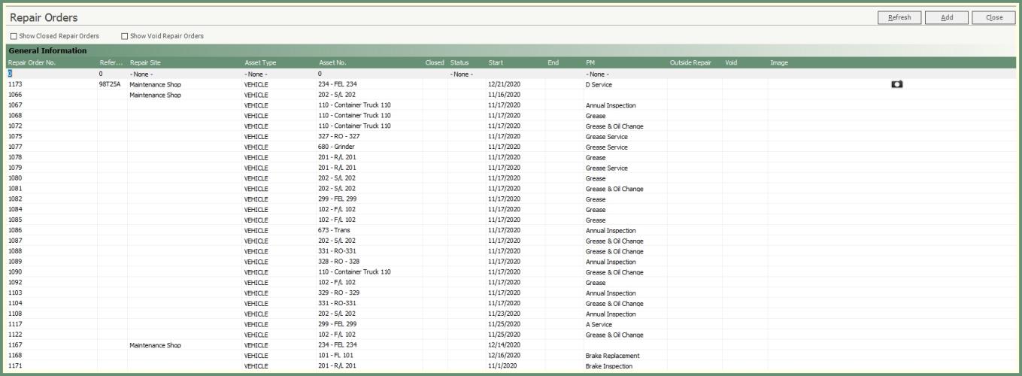1022x376 pixels.
Task: Enable Show Closed Repair Orders checkbox
Action: click(x=14, y=36)
